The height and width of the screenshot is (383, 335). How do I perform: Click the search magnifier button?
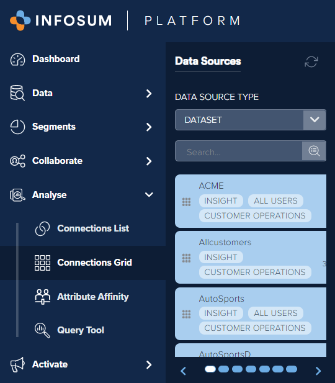[314, 151]
